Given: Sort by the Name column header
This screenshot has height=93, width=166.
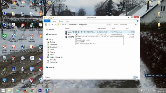Looking at the screenshot, I should (67, 28).
